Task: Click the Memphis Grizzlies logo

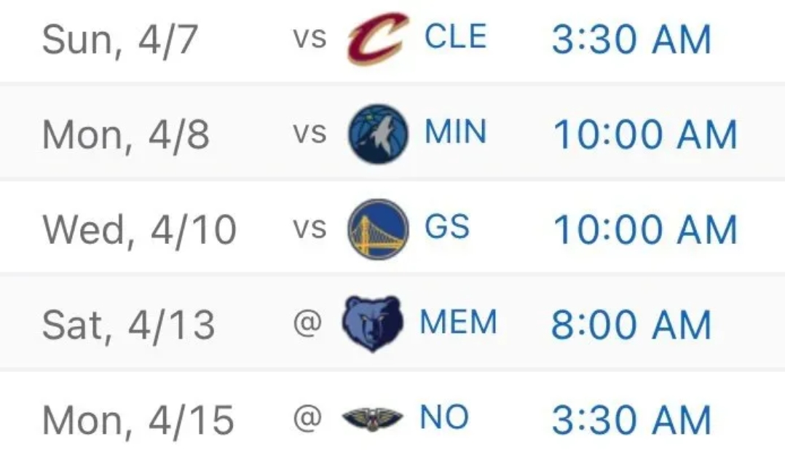Action: point(373,323)
